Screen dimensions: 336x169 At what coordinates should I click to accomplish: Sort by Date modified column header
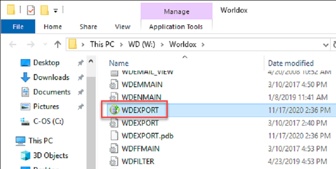[x=291, y=63]
